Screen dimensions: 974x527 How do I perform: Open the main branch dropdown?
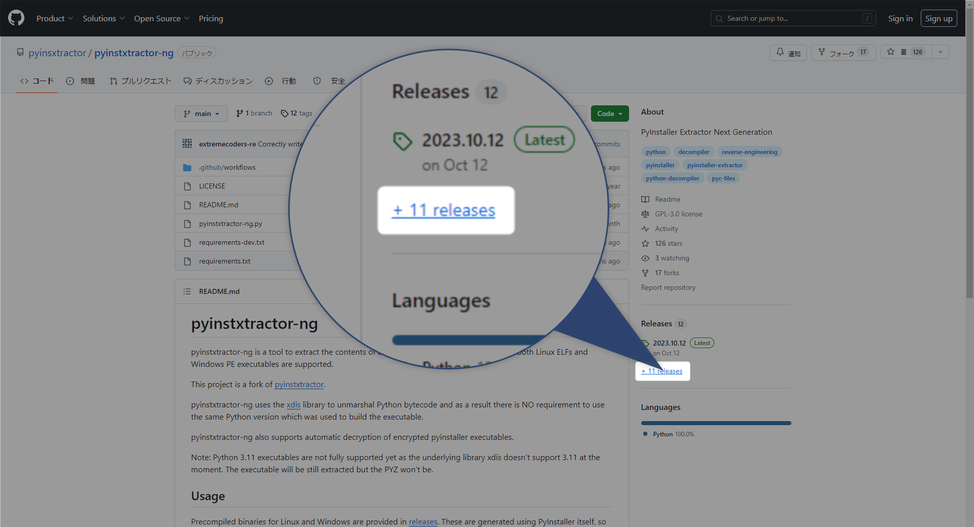coord(201,114)
